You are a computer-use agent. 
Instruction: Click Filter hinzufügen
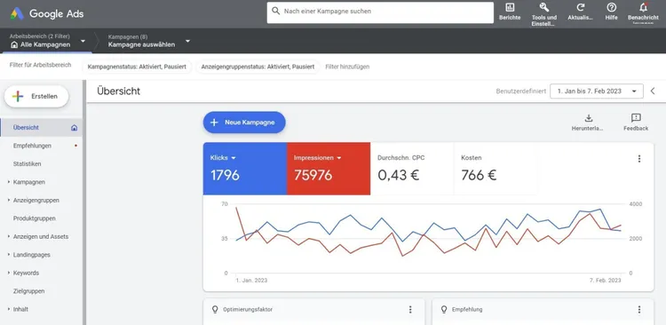coord(347,67)
